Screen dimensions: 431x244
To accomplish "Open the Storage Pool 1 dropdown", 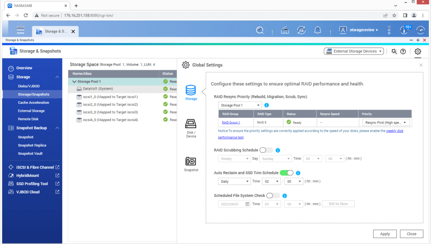I will click(x=240, y=105).
